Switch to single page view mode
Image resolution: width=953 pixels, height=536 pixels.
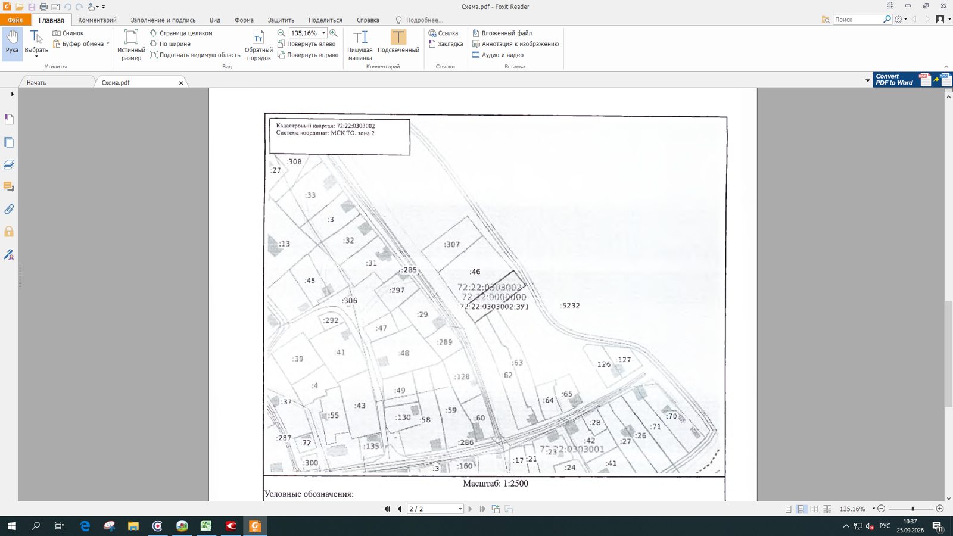789,509
